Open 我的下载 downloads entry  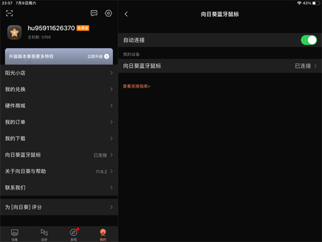58,138
